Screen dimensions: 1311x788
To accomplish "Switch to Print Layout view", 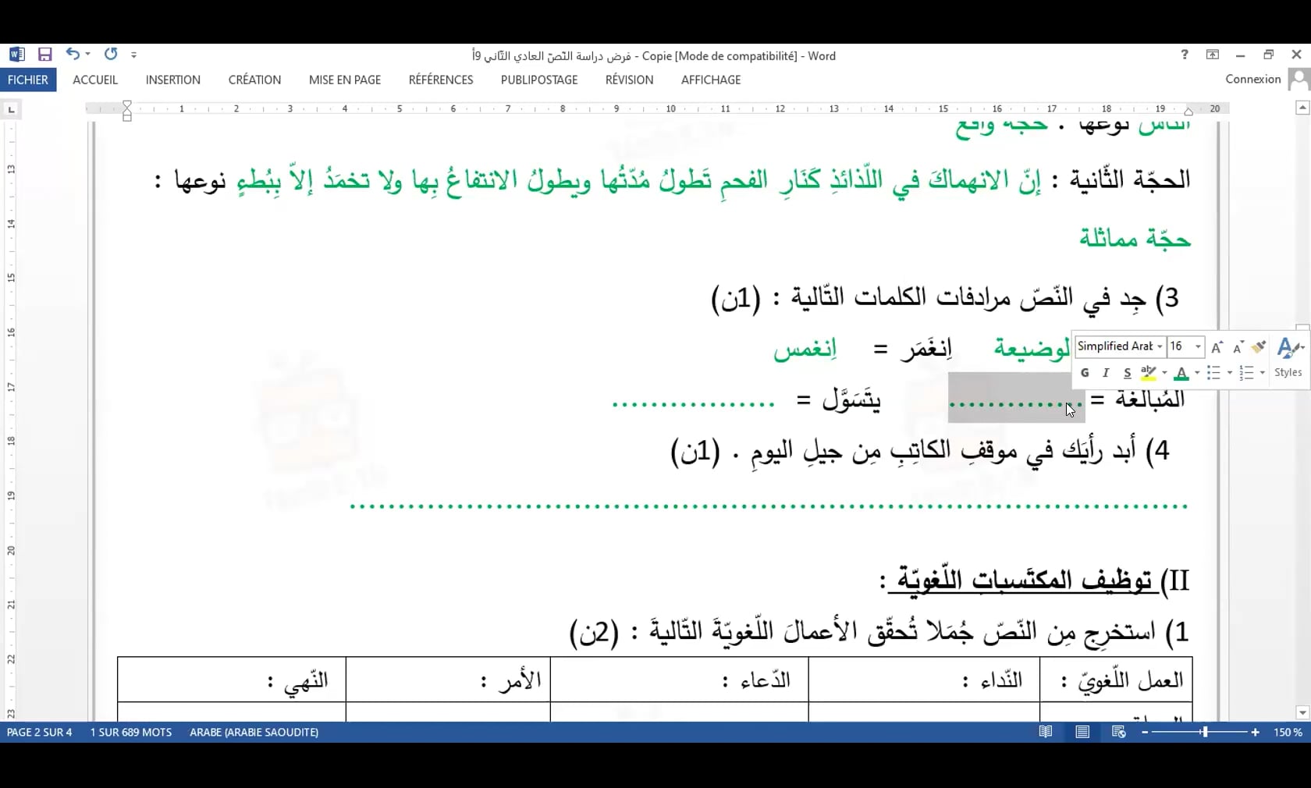I will [1082, 732].
